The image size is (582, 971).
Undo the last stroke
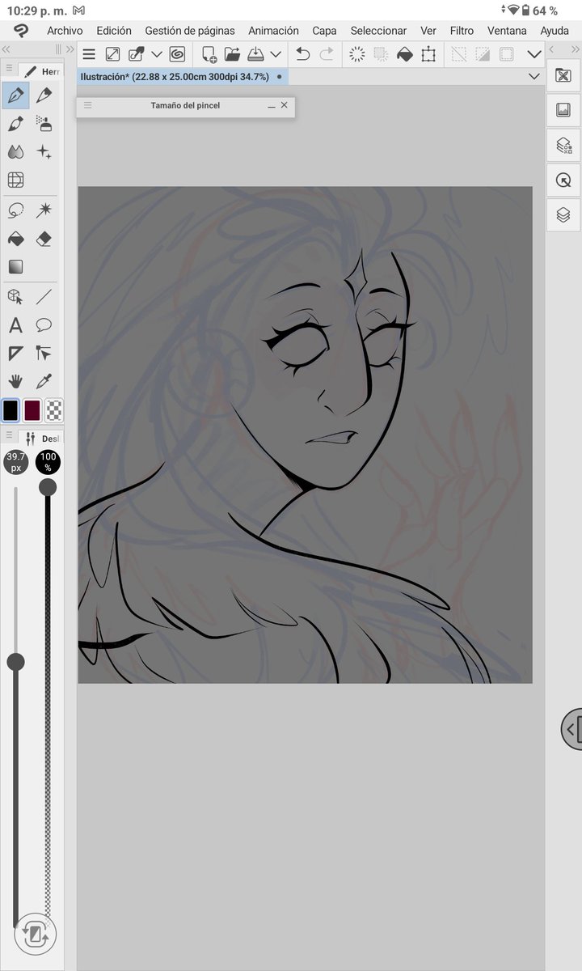pyautogui.click(x=303, y=55)
